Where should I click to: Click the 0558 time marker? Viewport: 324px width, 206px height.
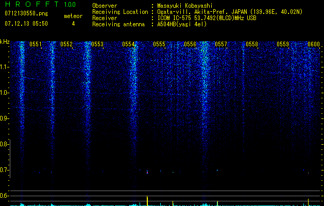pyautogui.click(x=252, y=44)
